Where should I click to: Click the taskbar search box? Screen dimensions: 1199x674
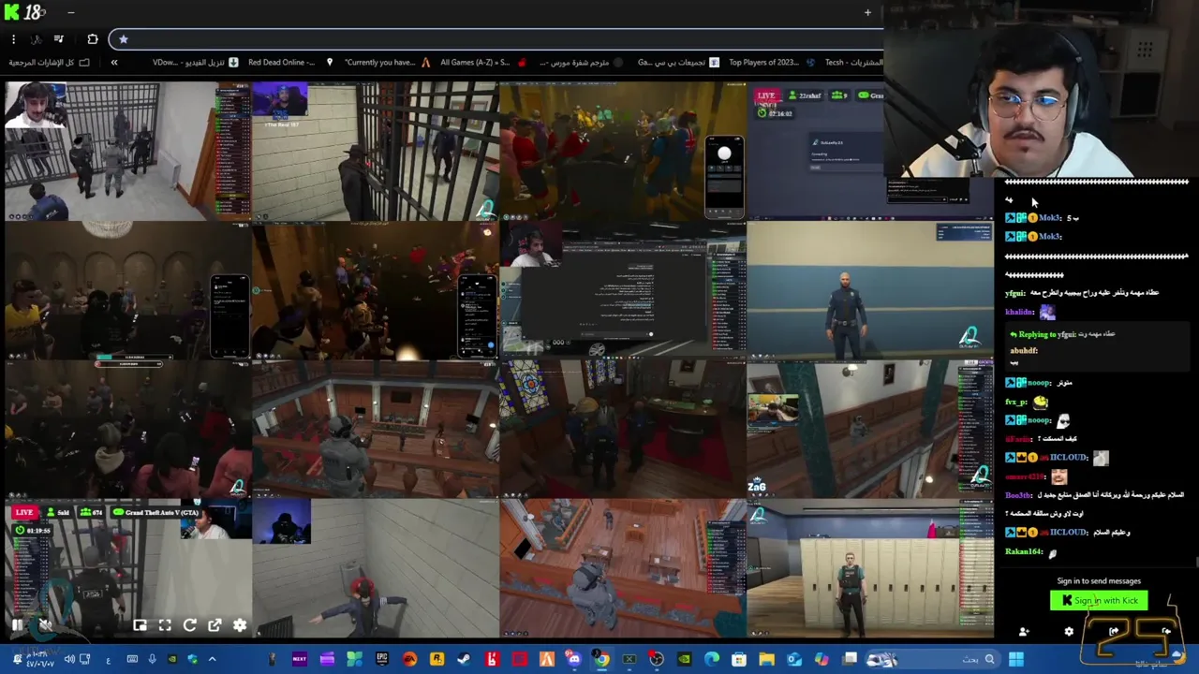[x=933, y=660]
